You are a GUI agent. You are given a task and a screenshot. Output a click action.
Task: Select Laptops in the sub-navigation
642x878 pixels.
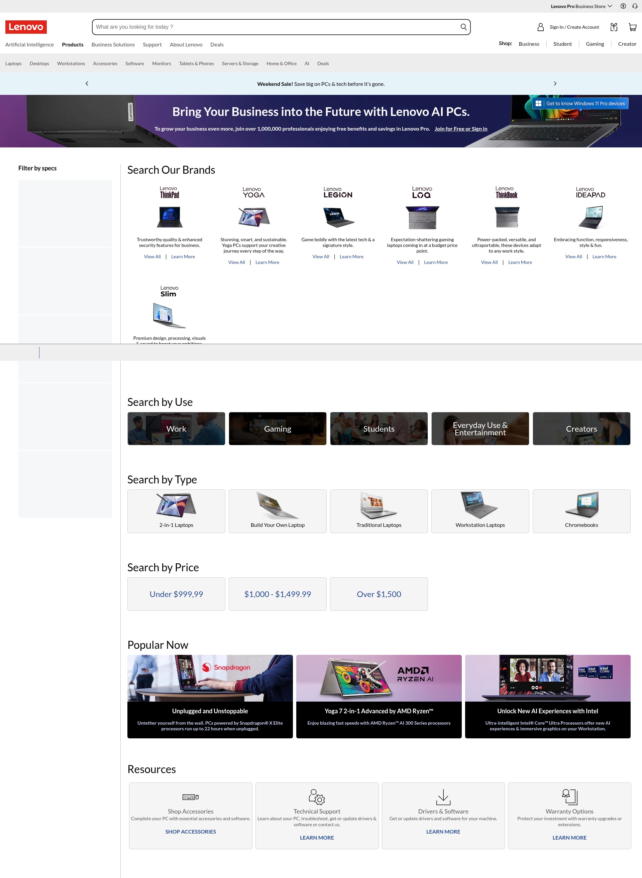tap(14, 64)
